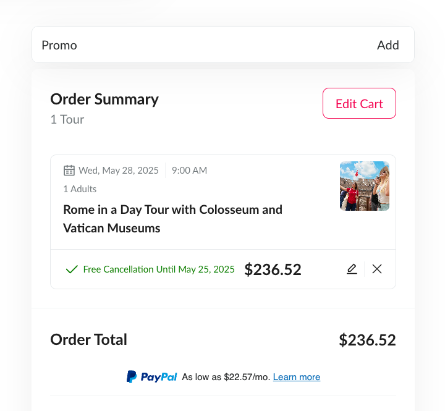Remove the tour using the X icon
This screenshot has height=411, width=445.
(377, 269)
